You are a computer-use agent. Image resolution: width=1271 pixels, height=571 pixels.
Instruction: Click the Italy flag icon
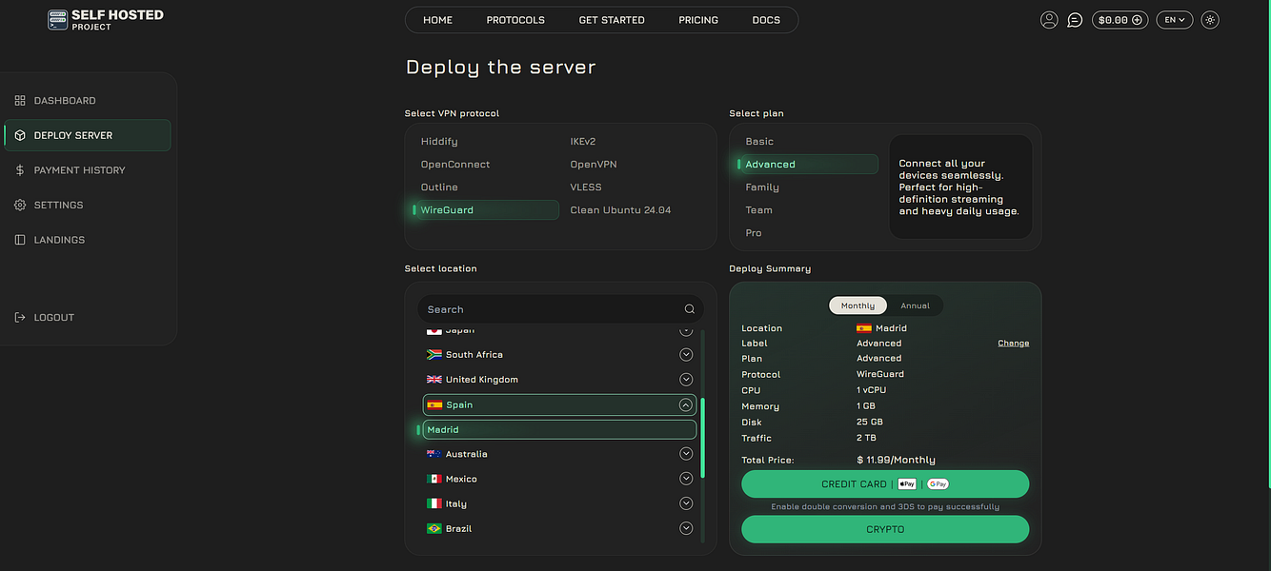pos(434,504)
